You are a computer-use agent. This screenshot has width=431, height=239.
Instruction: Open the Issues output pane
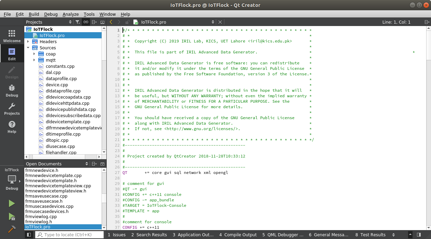pos(117,235)
